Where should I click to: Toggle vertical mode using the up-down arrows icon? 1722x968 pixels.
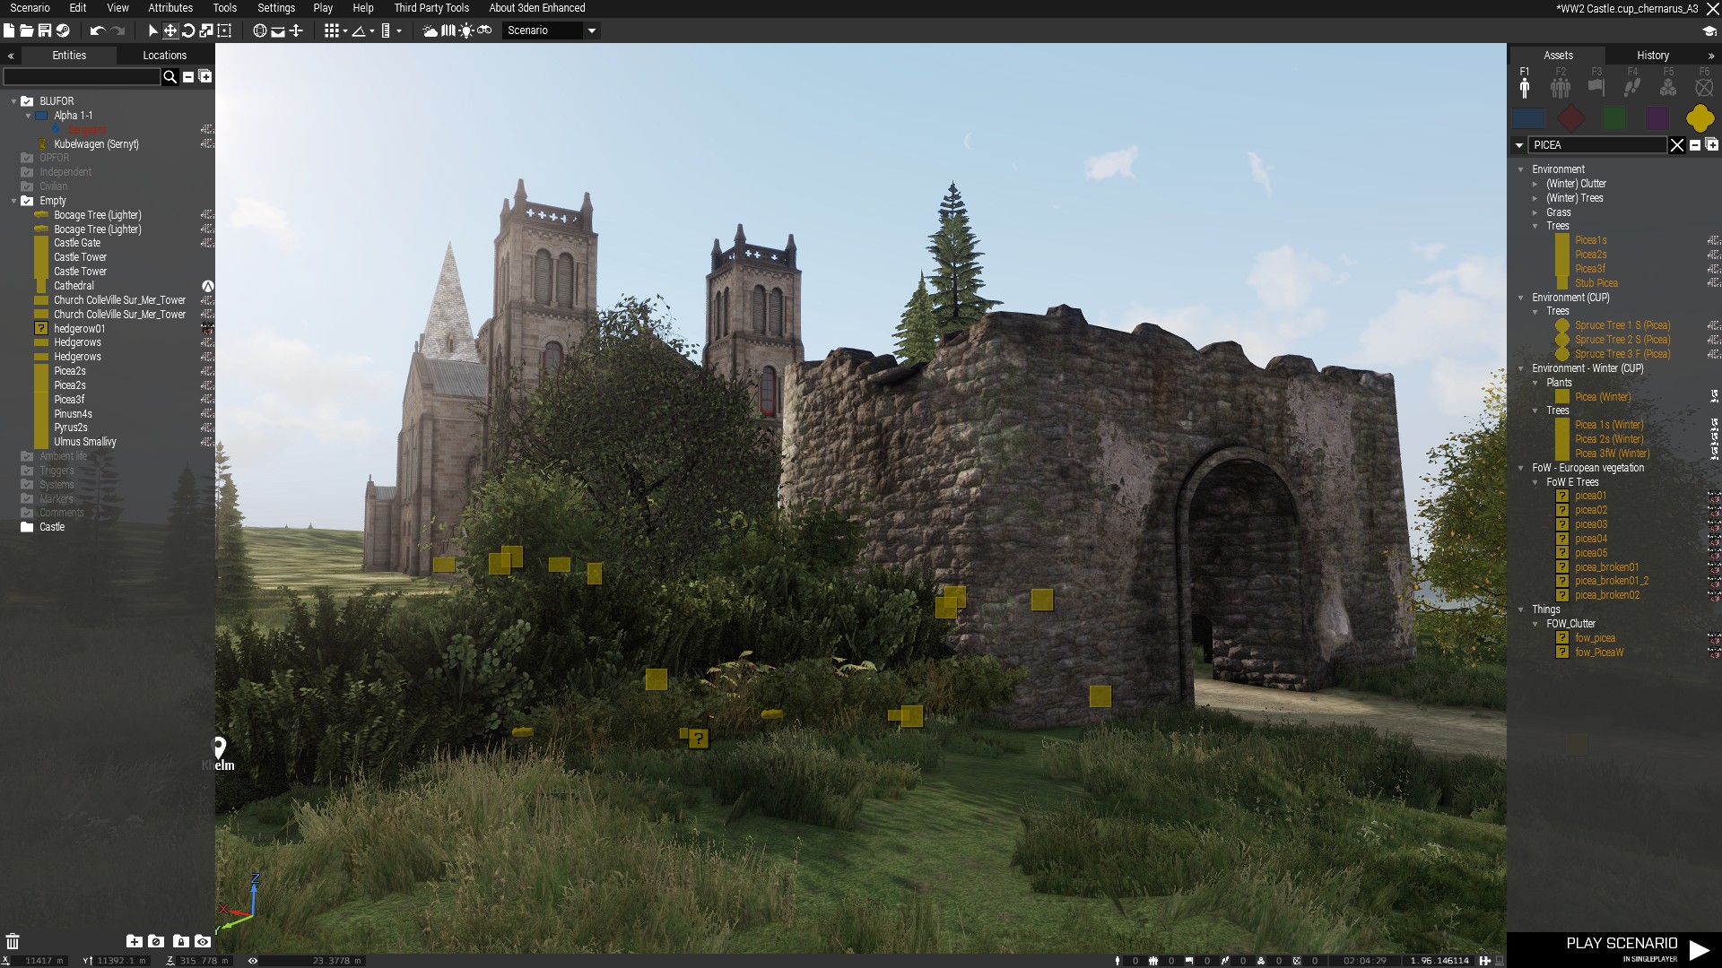(296, 30)
